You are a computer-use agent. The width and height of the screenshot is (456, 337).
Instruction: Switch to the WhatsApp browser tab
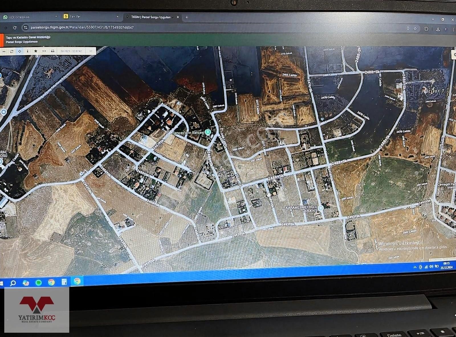point(31,17)
